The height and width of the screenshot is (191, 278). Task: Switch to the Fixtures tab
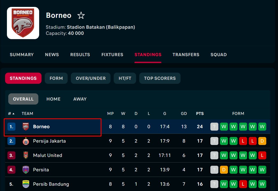tap(112, 55)
